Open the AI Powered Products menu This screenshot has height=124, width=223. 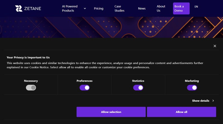click(x=70, y=8)
